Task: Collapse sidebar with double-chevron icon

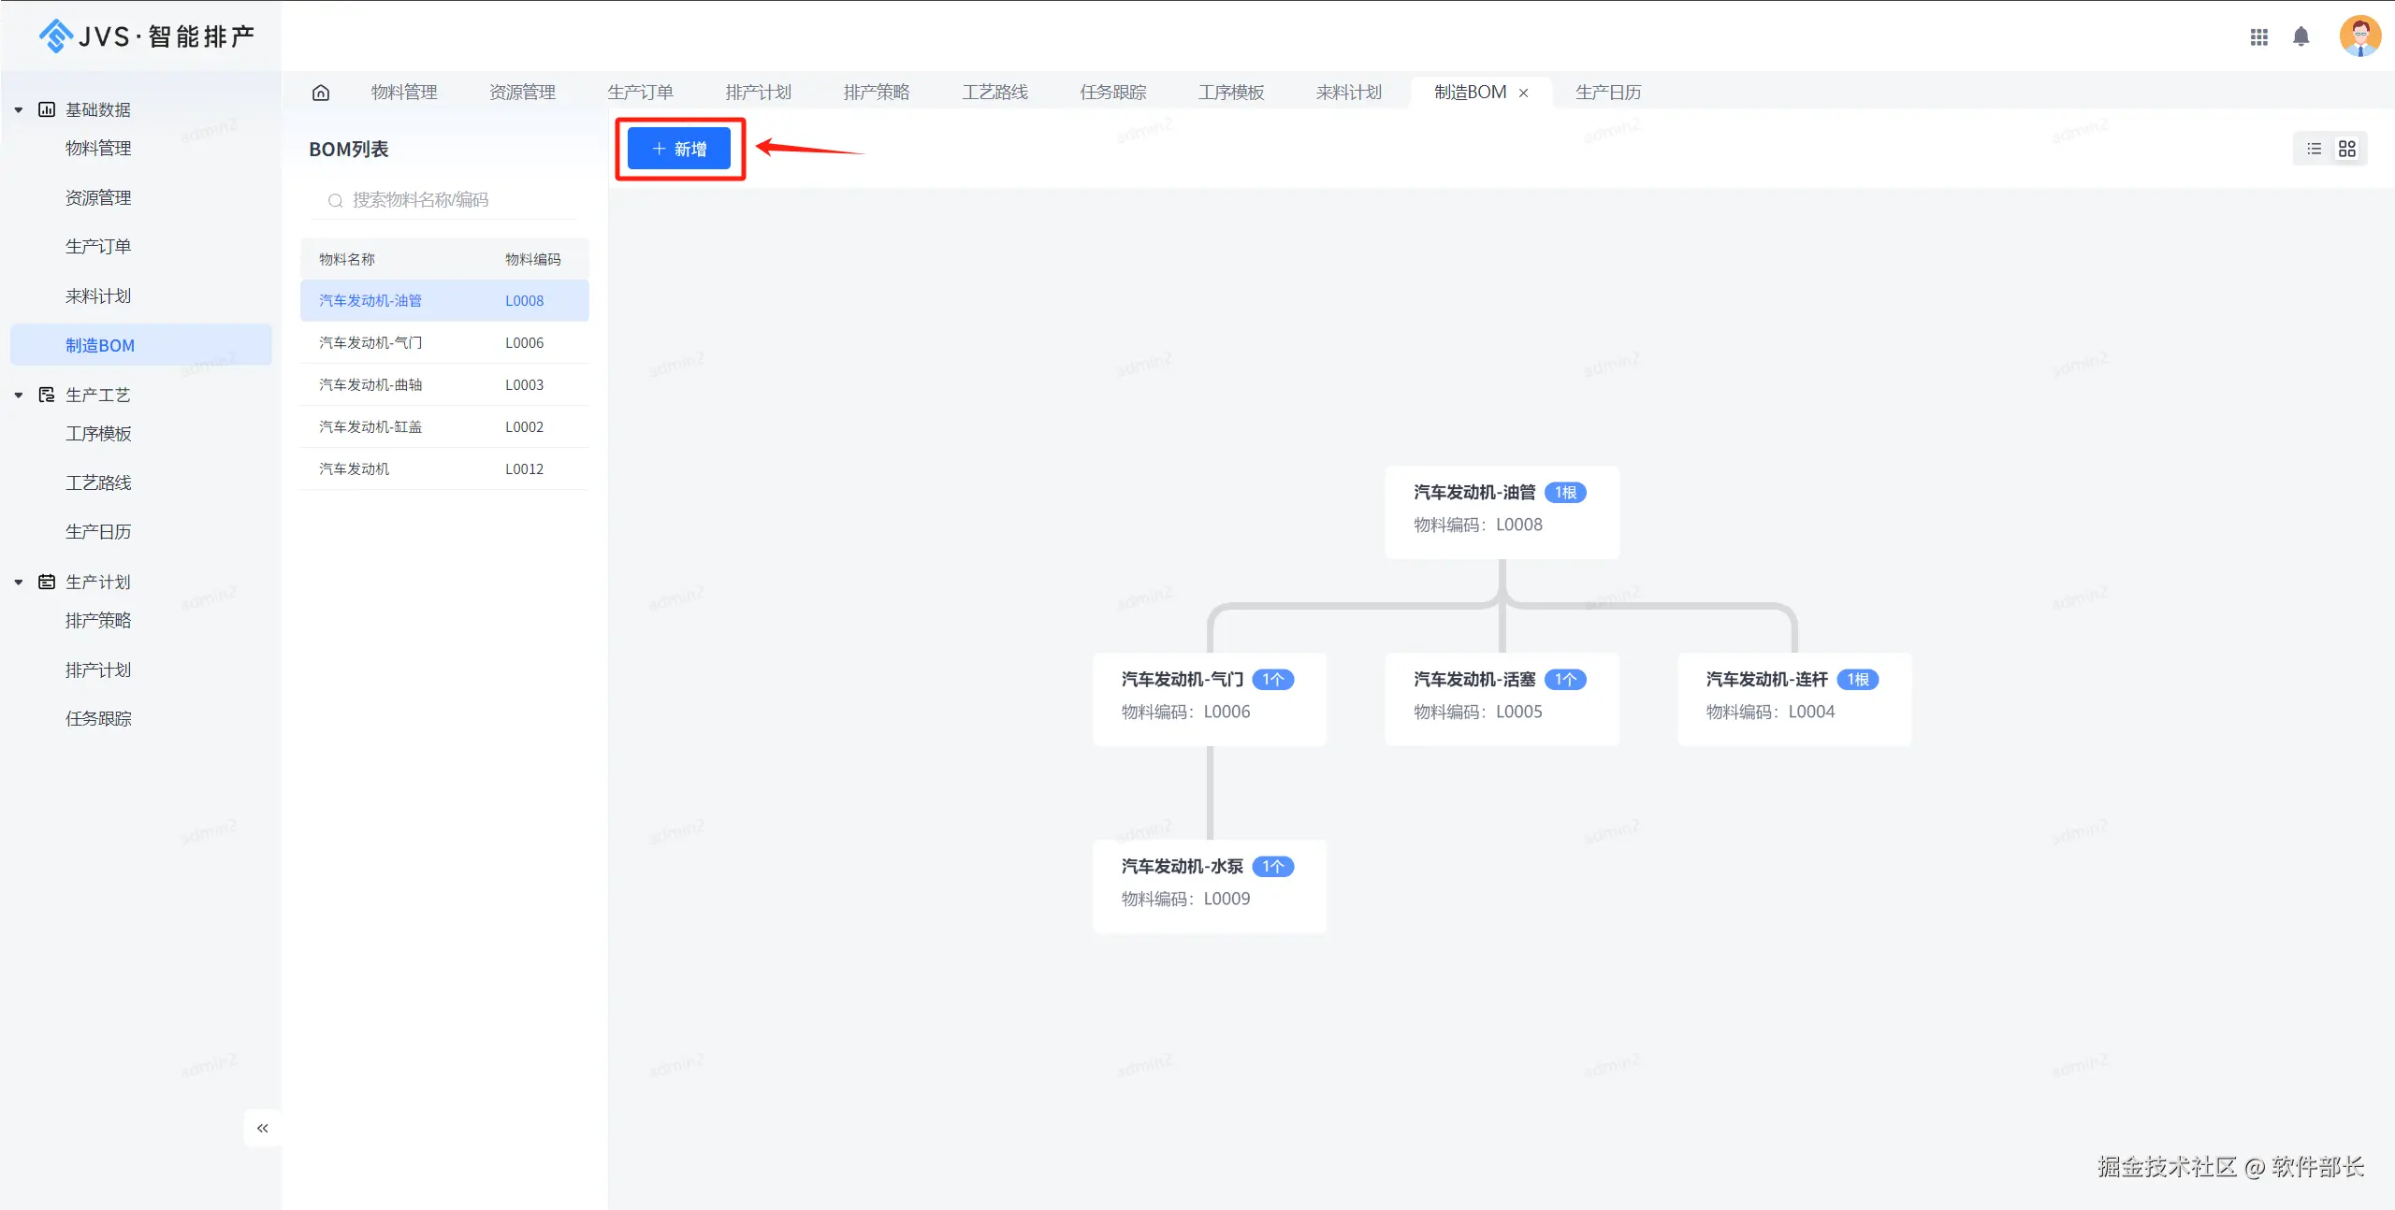Action: 263,1128
